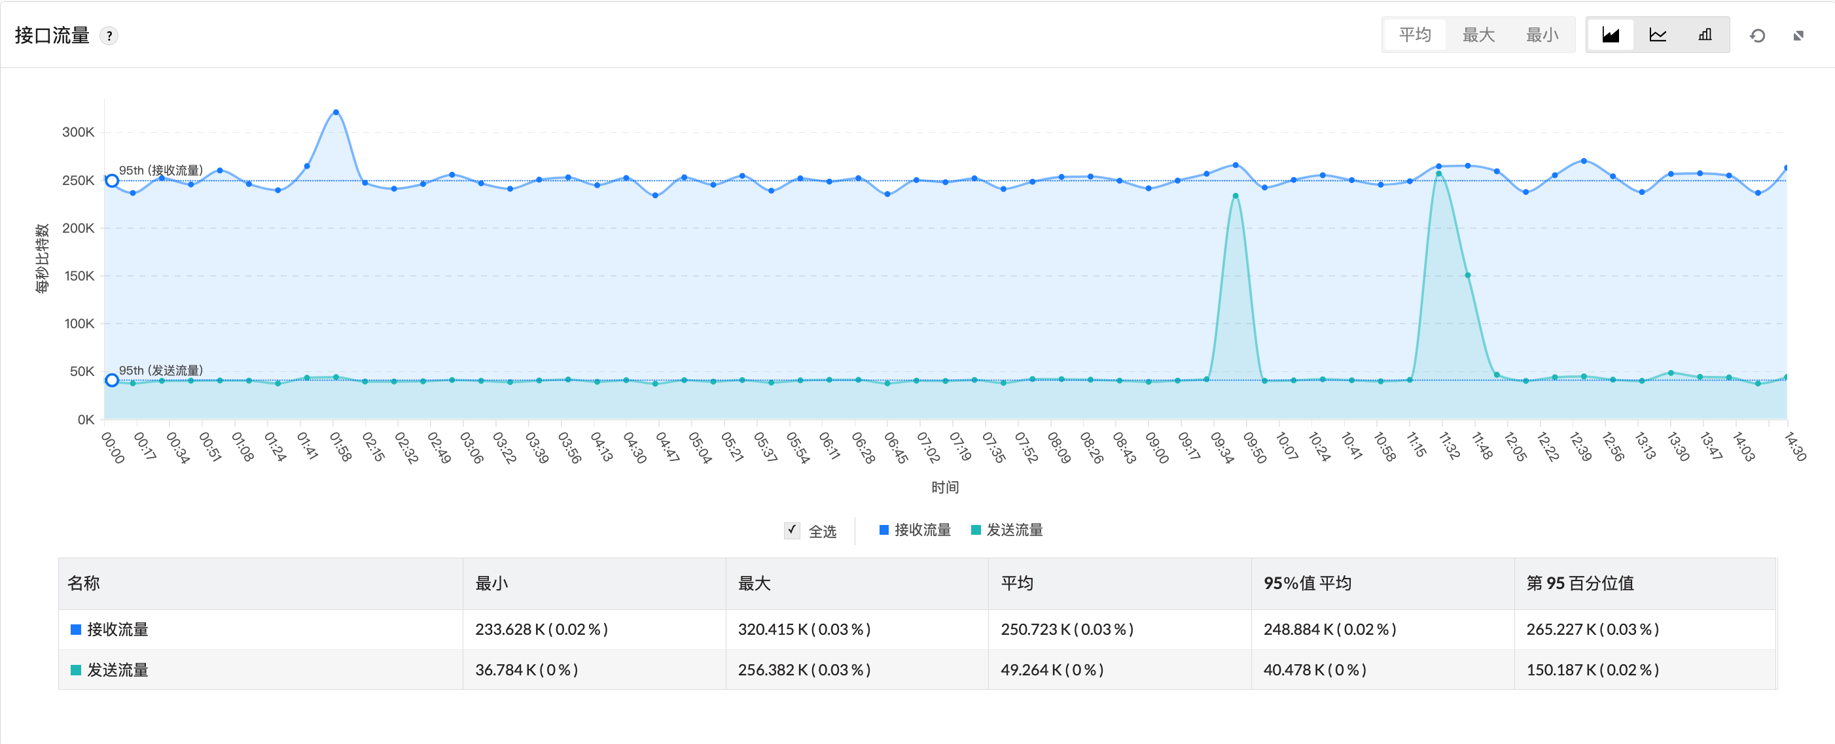Image resolution: width=1835 pixels, height=744 pixels.
Task: Select the 平均 tab
Action: [1414, 35]
